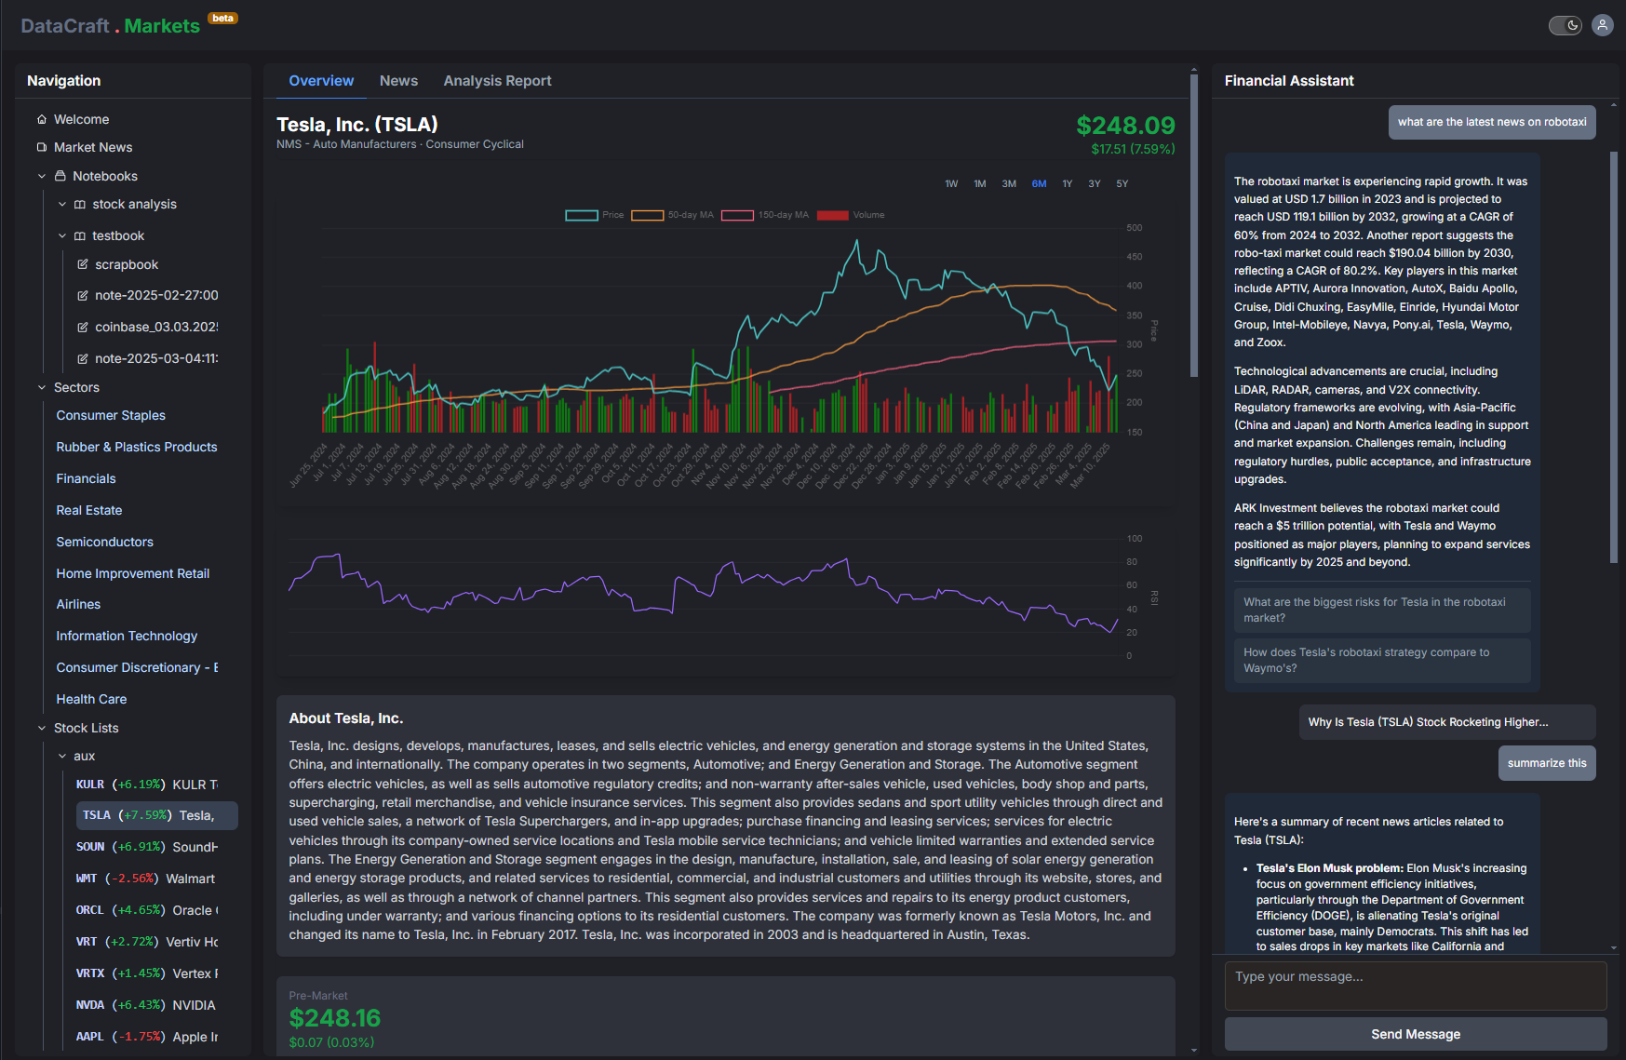
Task: Collapse the Sectors section
Action: click(42, 387)
